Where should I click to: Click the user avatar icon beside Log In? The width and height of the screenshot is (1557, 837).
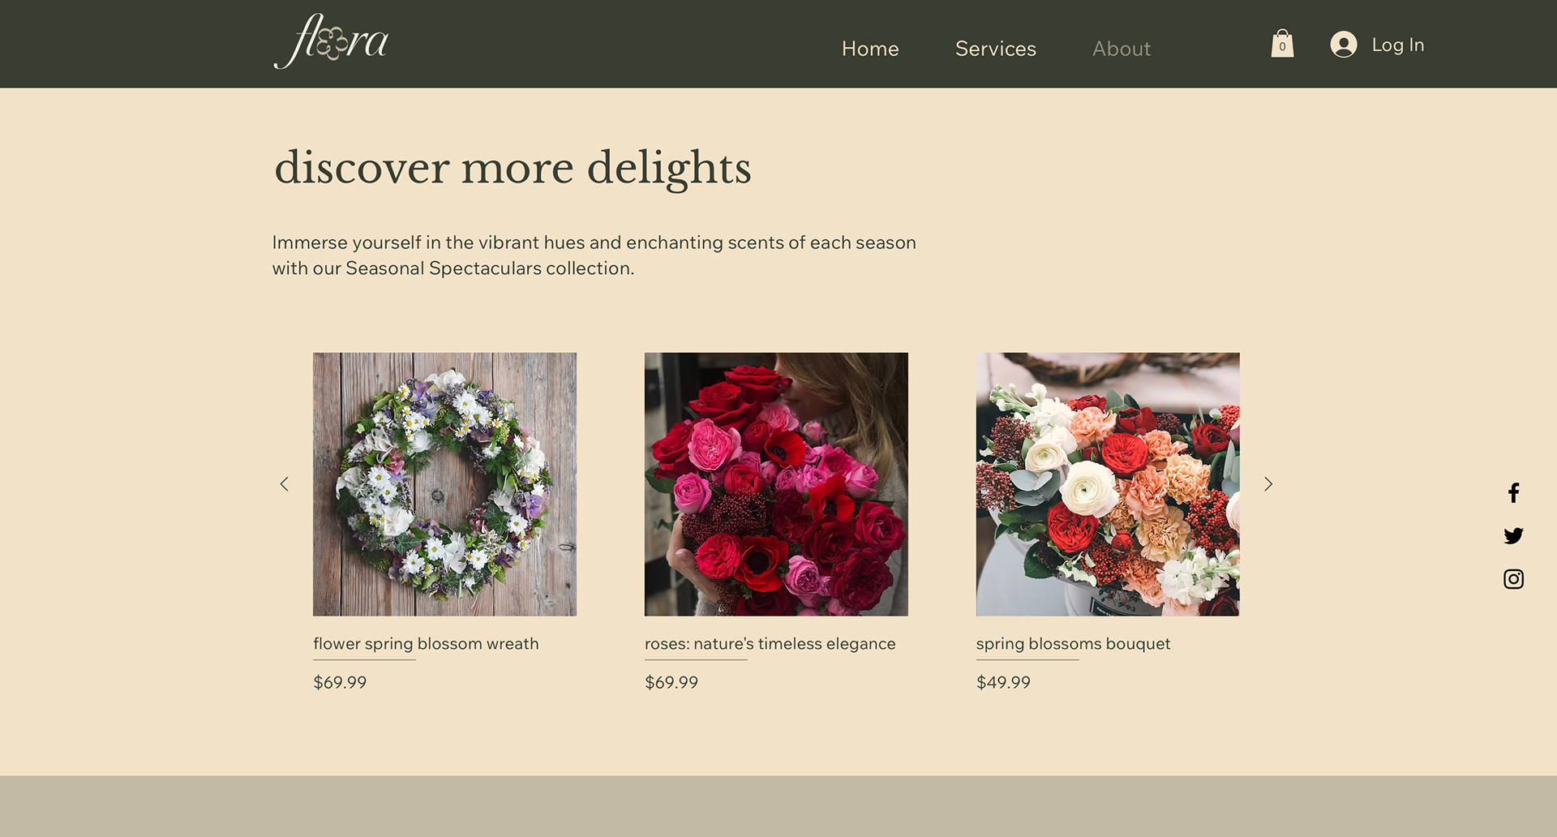pos(1344,45)
